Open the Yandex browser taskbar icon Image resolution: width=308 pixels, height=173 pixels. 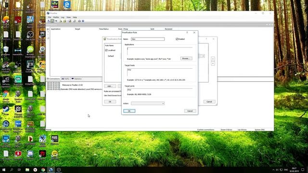(x=35, y=170)
